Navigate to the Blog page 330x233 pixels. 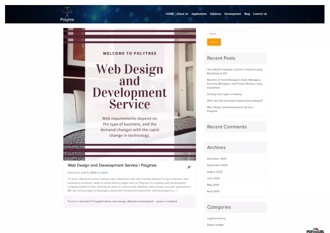[x=247, y=14]
